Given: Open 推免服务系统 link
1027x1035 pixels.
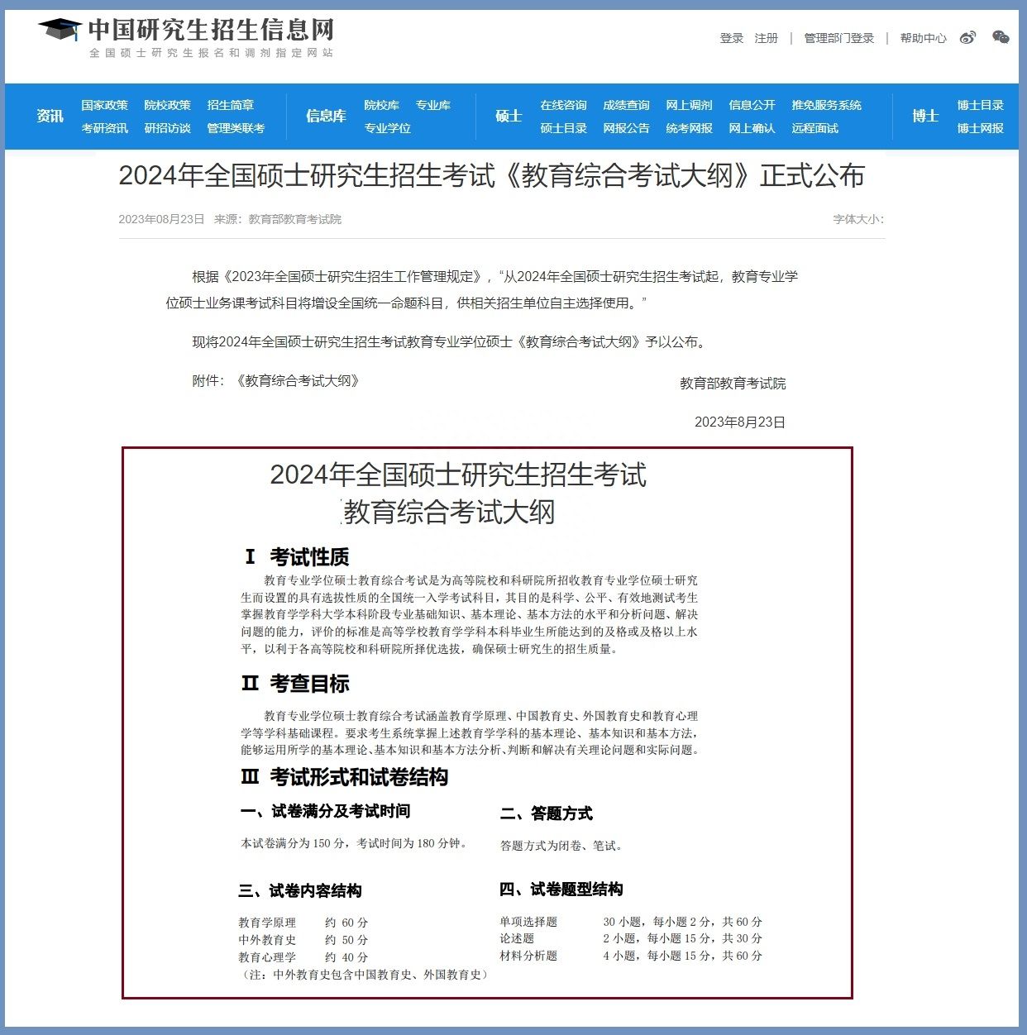Looking at the screenshot, I should click(x=827, y=105).
